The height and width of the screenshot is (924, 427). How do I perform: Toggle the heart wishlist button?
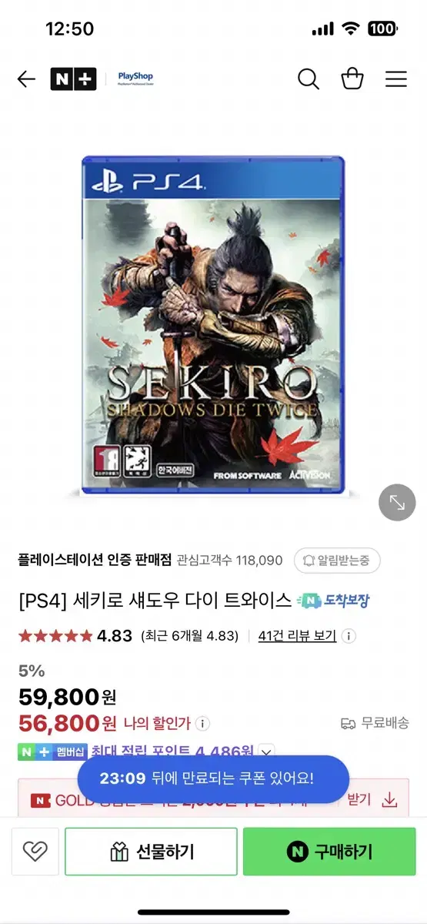pos(35,852)
